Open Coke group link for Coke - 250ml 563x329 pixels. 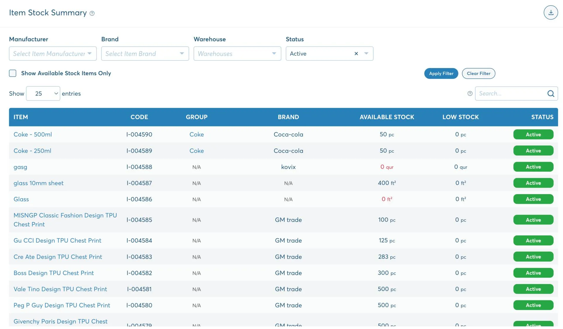196,151
